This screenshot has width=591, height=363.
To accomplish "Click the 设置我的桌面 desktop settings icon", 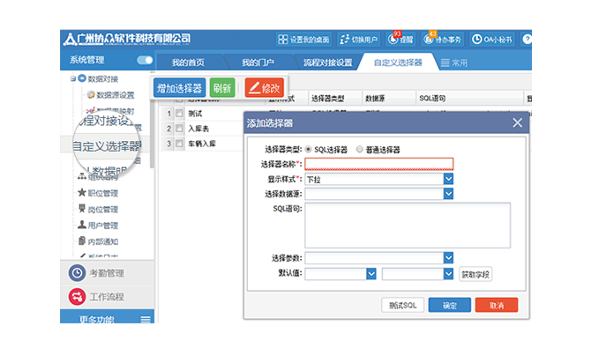I will pos(283,40).
